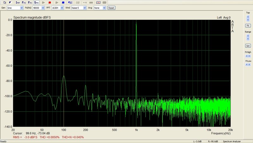This screenshot has width=253, height=143.
Task: Click the first grey play arrow
Action: [x=43, y=3]
